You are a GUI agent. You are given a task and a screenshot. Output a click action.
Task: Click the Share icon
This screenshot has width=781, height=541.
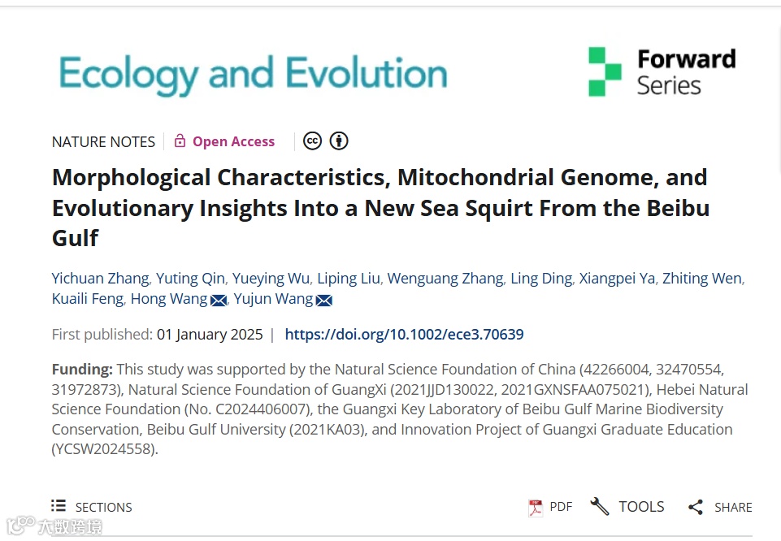pos(695,507)
